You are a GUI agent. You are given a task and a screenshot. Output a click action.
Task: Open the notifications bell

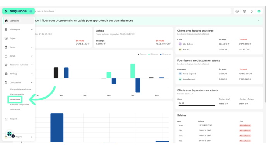252,11
